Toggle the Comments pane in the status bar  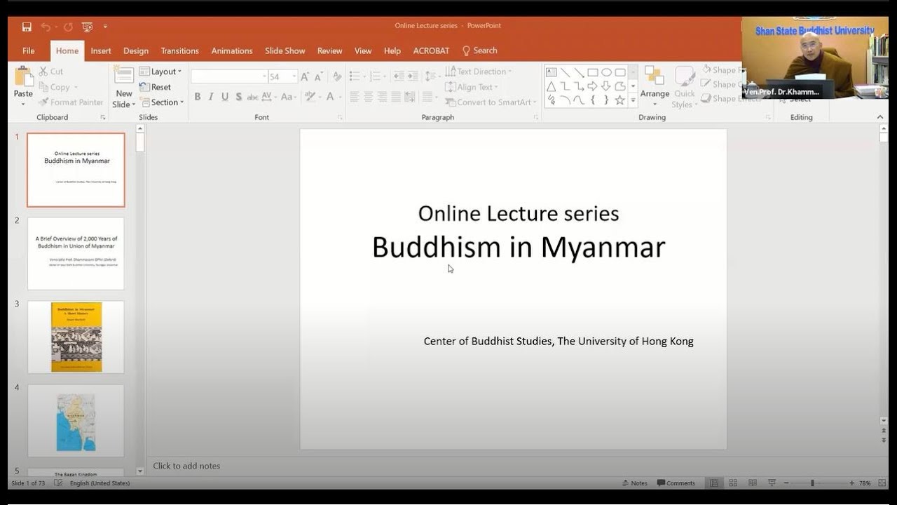point(676,483)
